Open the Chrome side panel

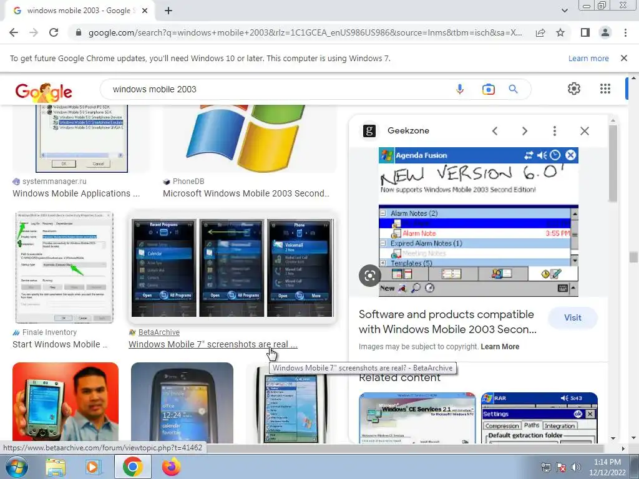click(585, 32)
